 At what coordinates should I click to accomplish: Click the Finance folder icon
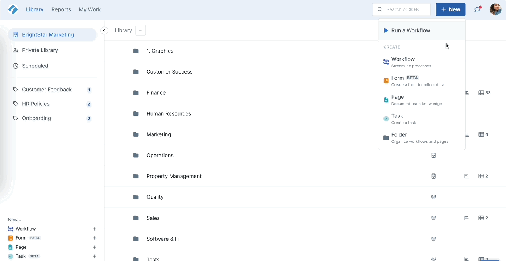(x=136, y=93)
